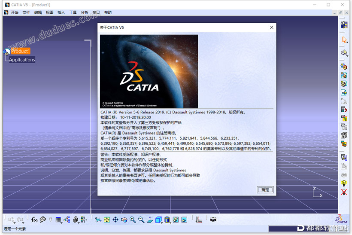This screenshot has height=235, width=352.
Task: Click the Replace Component red arrow icon
Action: [344, 110]
